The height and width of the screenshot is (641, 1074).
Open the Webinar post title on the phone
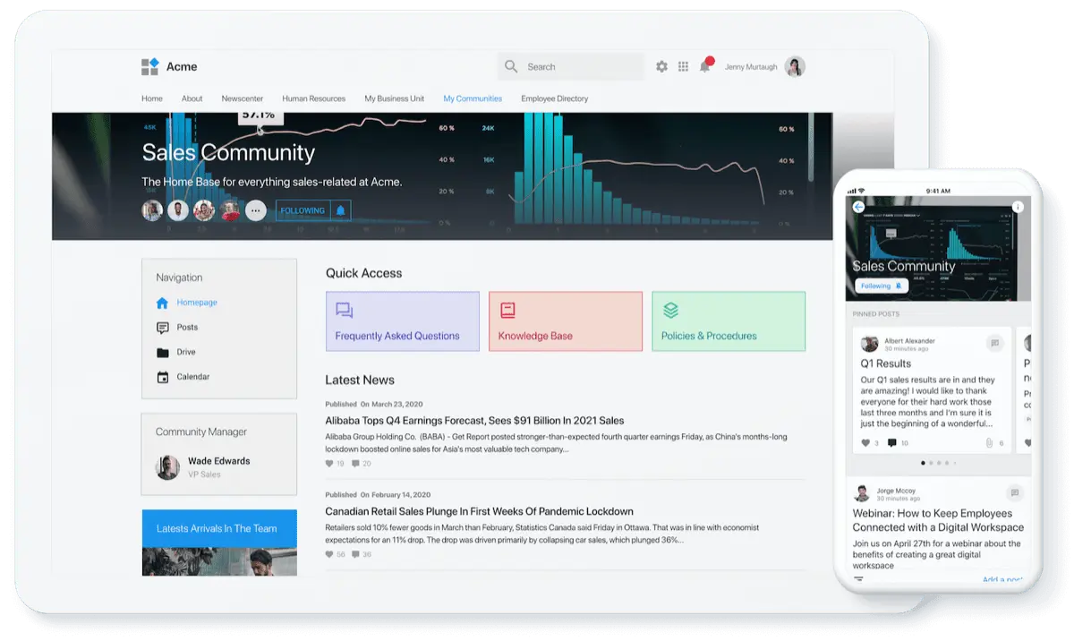(x=938, y=520)
